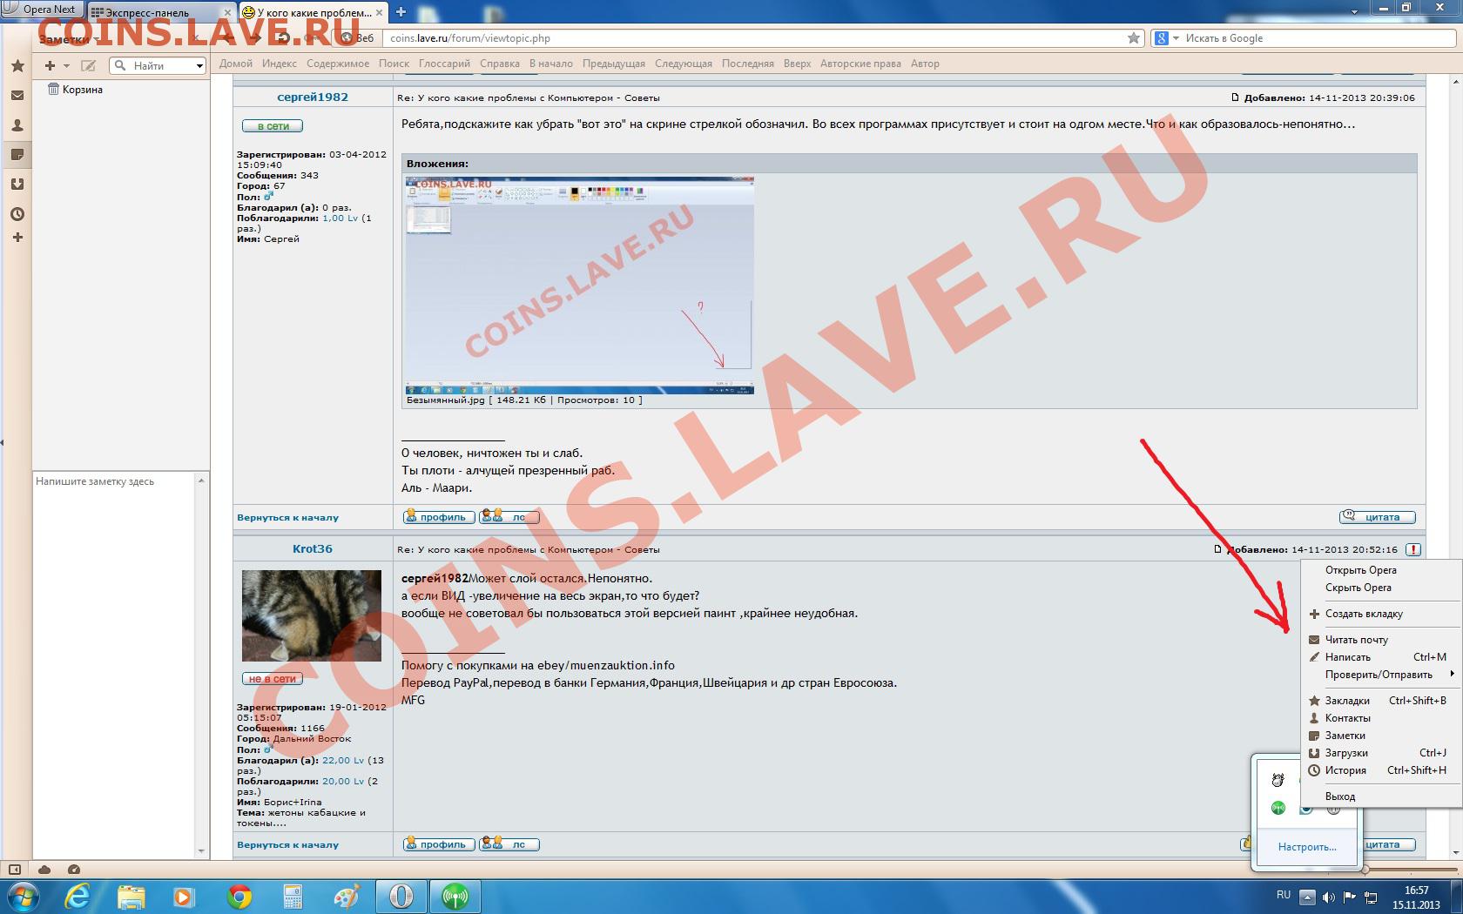This screenshot has height=914, width=1463.
Task: Open the Bookmarks star panel in sidebar
Action: coord(17,66)
